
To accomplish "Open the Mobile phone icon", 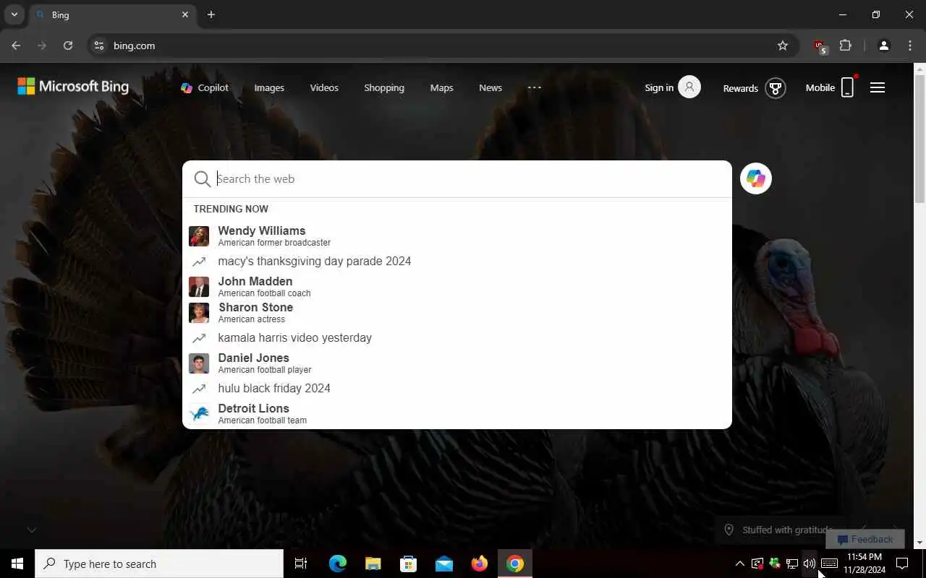I will (848, 87).
